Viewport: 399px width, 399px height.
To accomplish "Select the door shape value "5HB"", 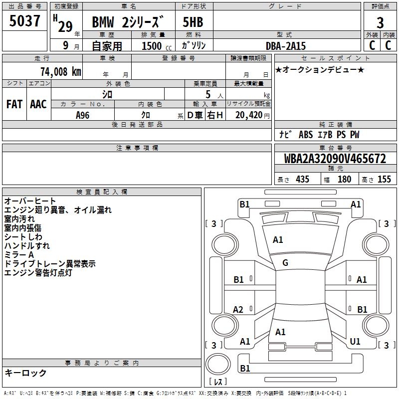I will [193, 22].
